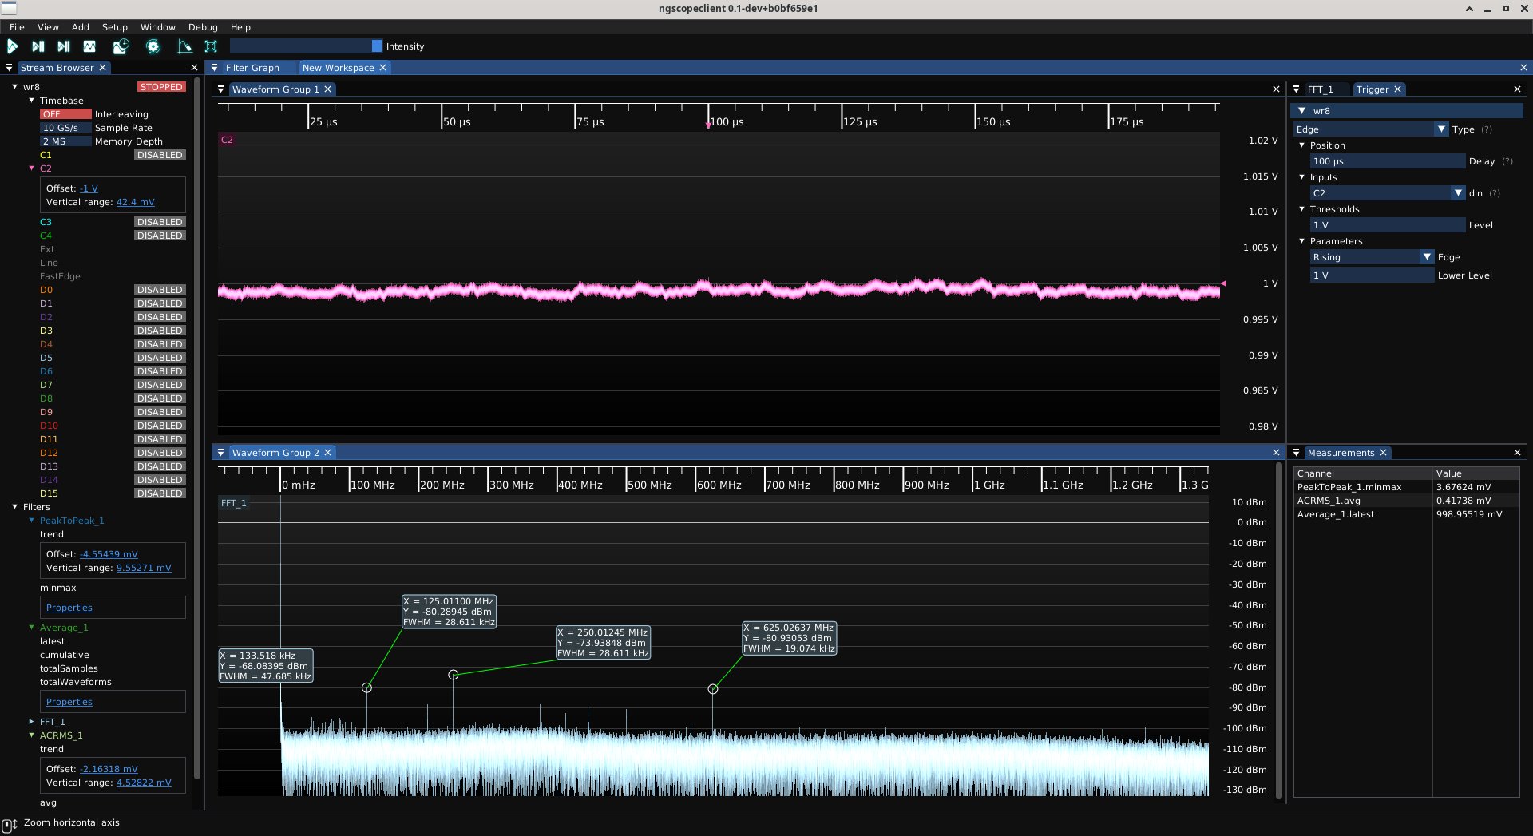Start the trigger with the play icon
The width and height of the screenshot is (1533, 836).
[x=12, y=46]
